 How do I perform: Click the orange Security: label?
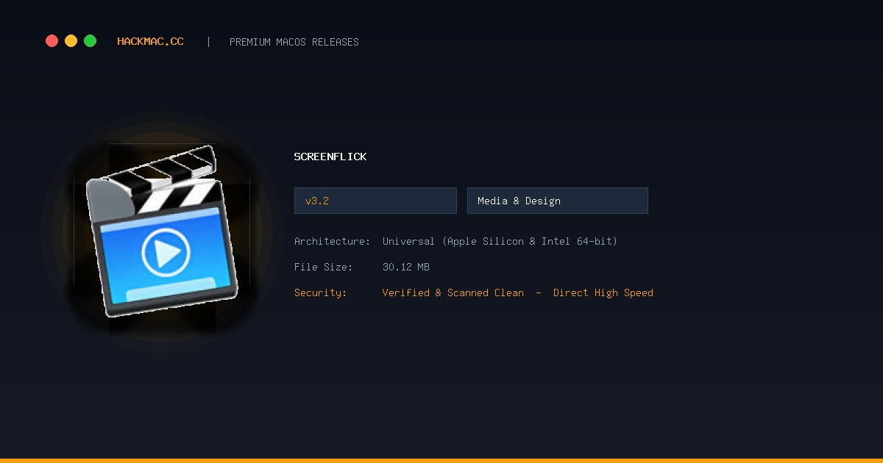pyautogui.click(x=321, y=292)
